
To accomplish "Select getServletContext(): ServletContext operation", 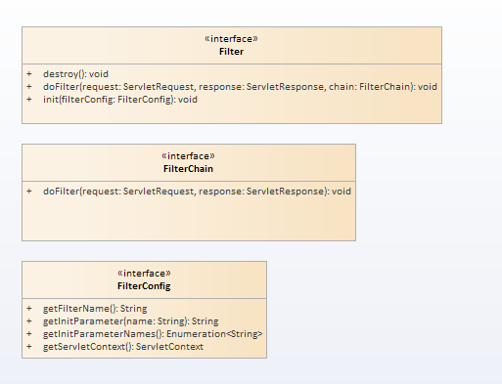I will (123, 347).
